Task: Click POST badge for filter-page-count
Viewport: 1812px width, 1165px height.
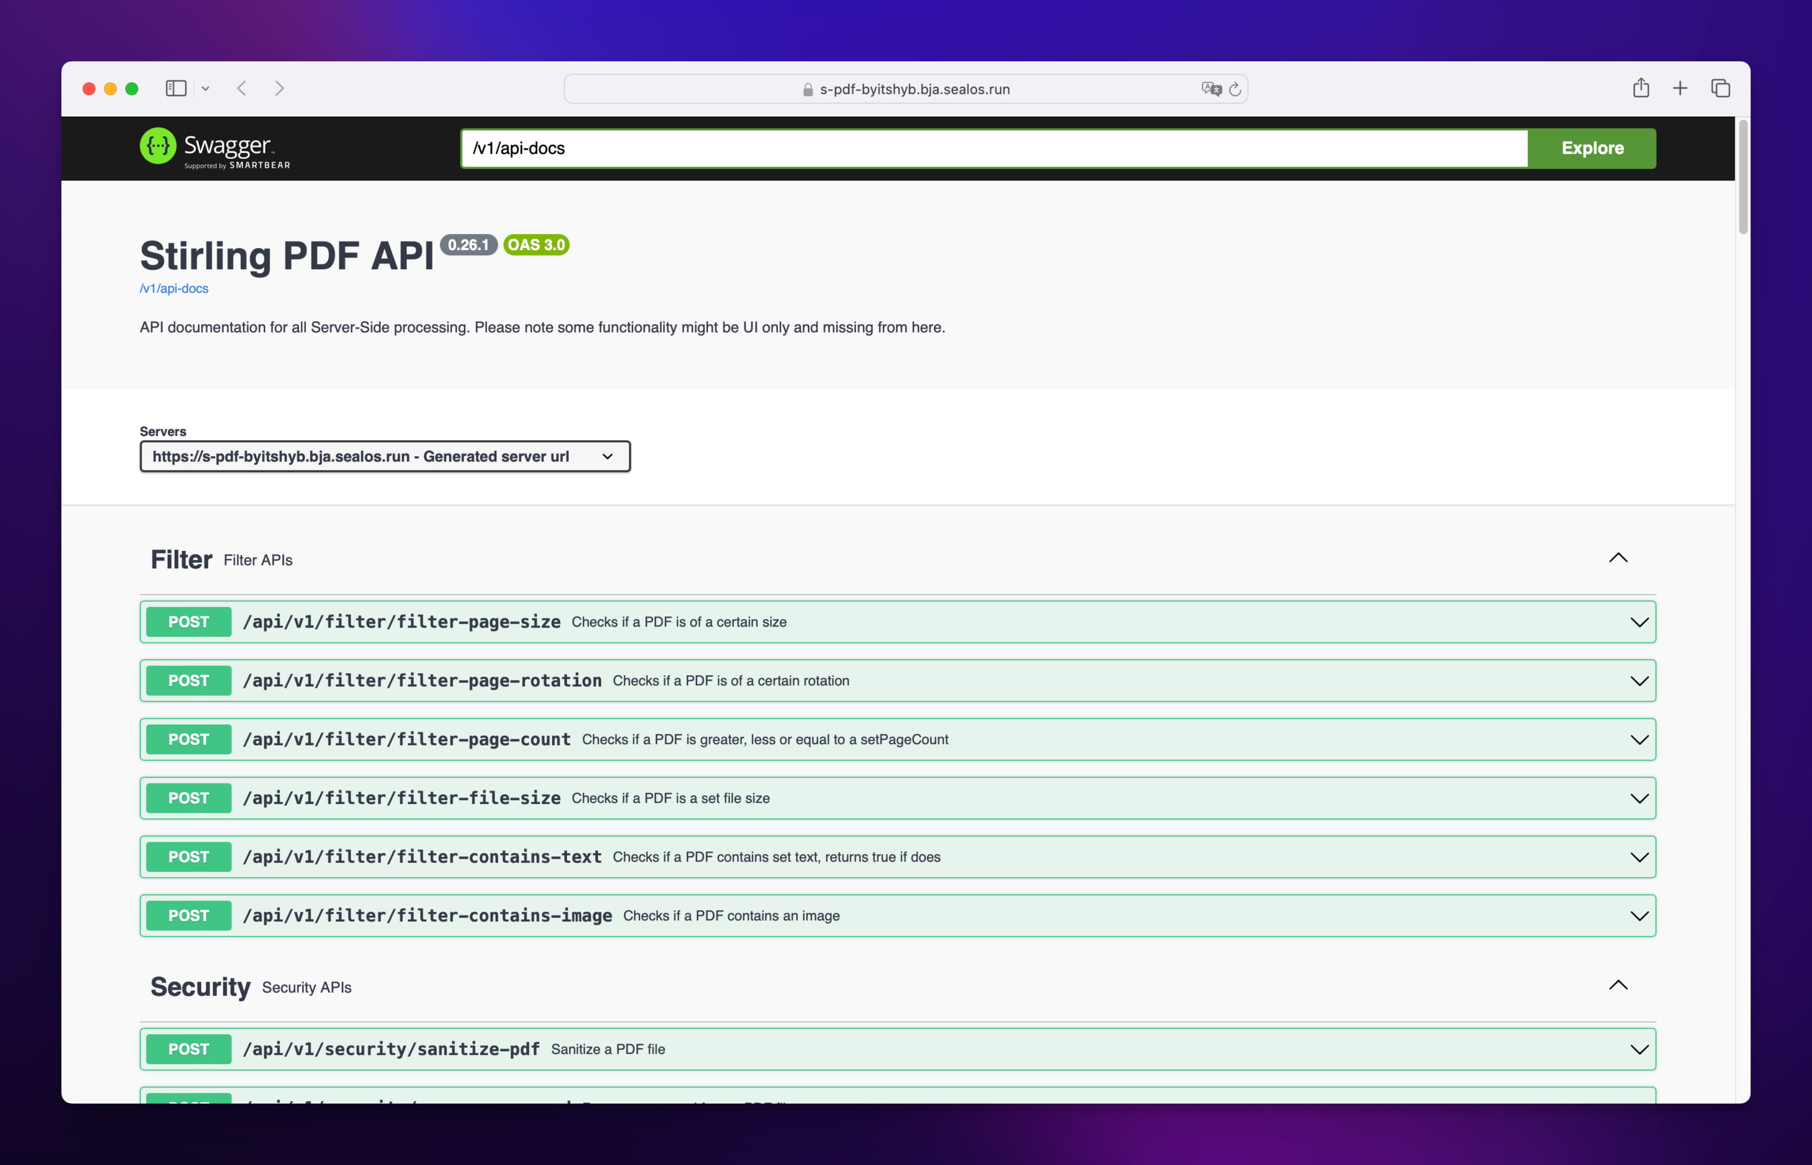Action: click(189, 739)
